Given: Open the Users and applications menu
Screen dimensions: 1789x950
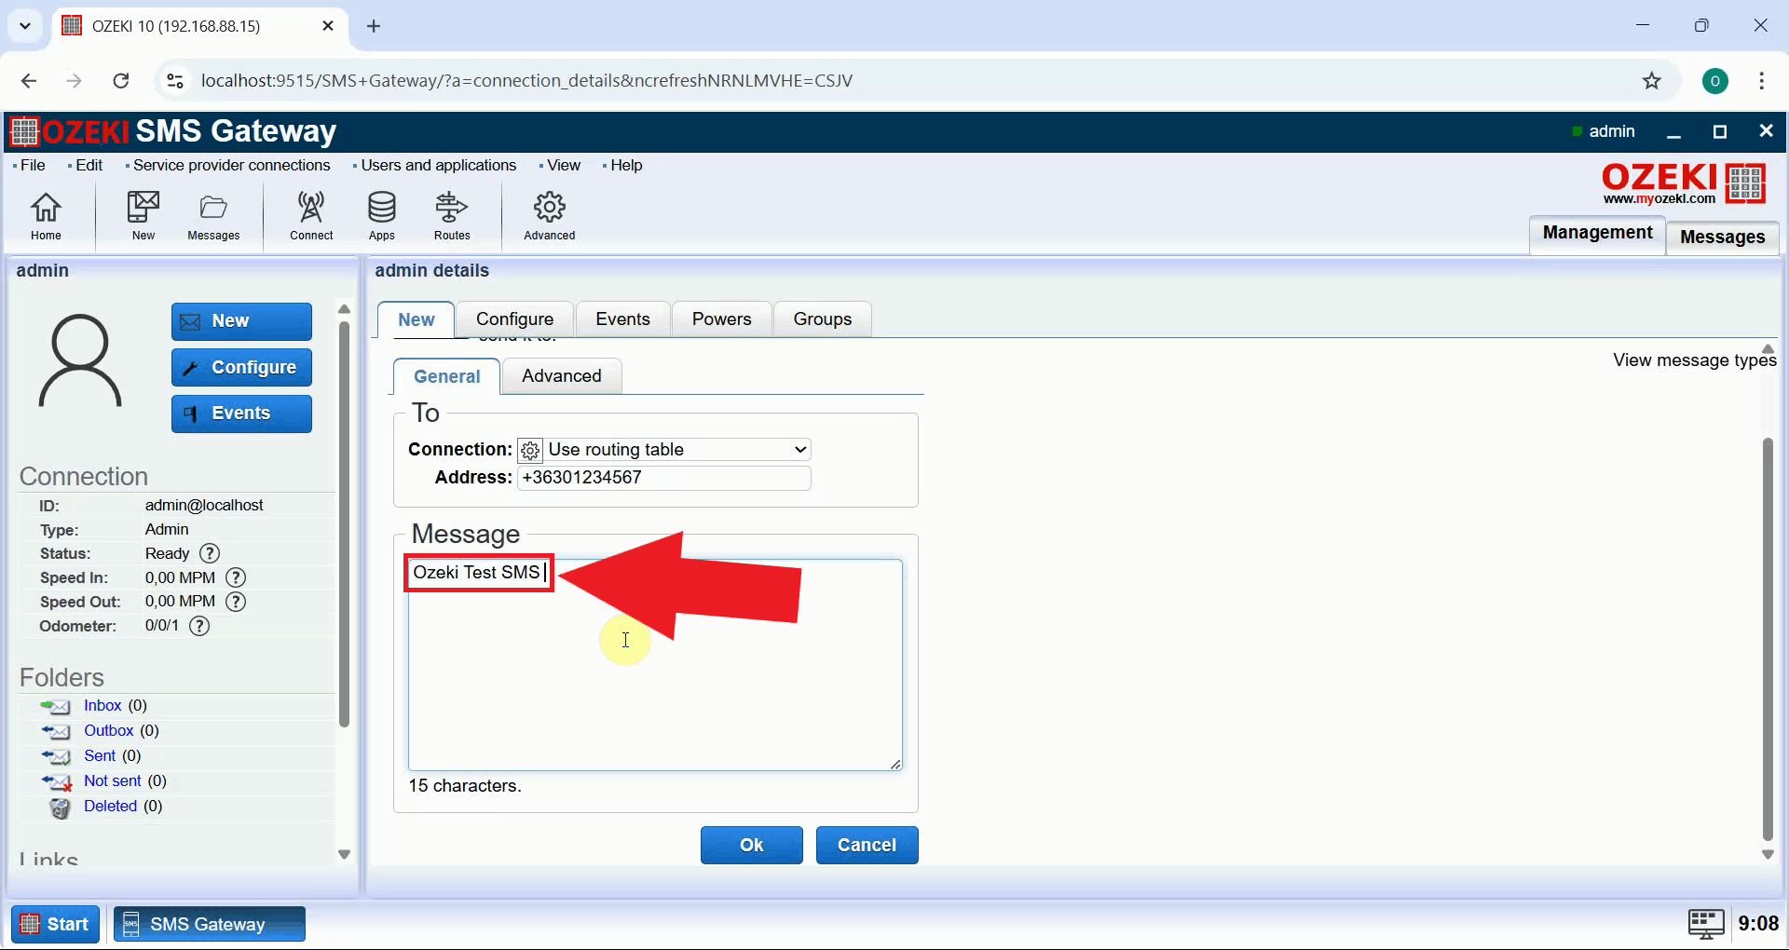Looking at the screenshot, I should [438, 165].
